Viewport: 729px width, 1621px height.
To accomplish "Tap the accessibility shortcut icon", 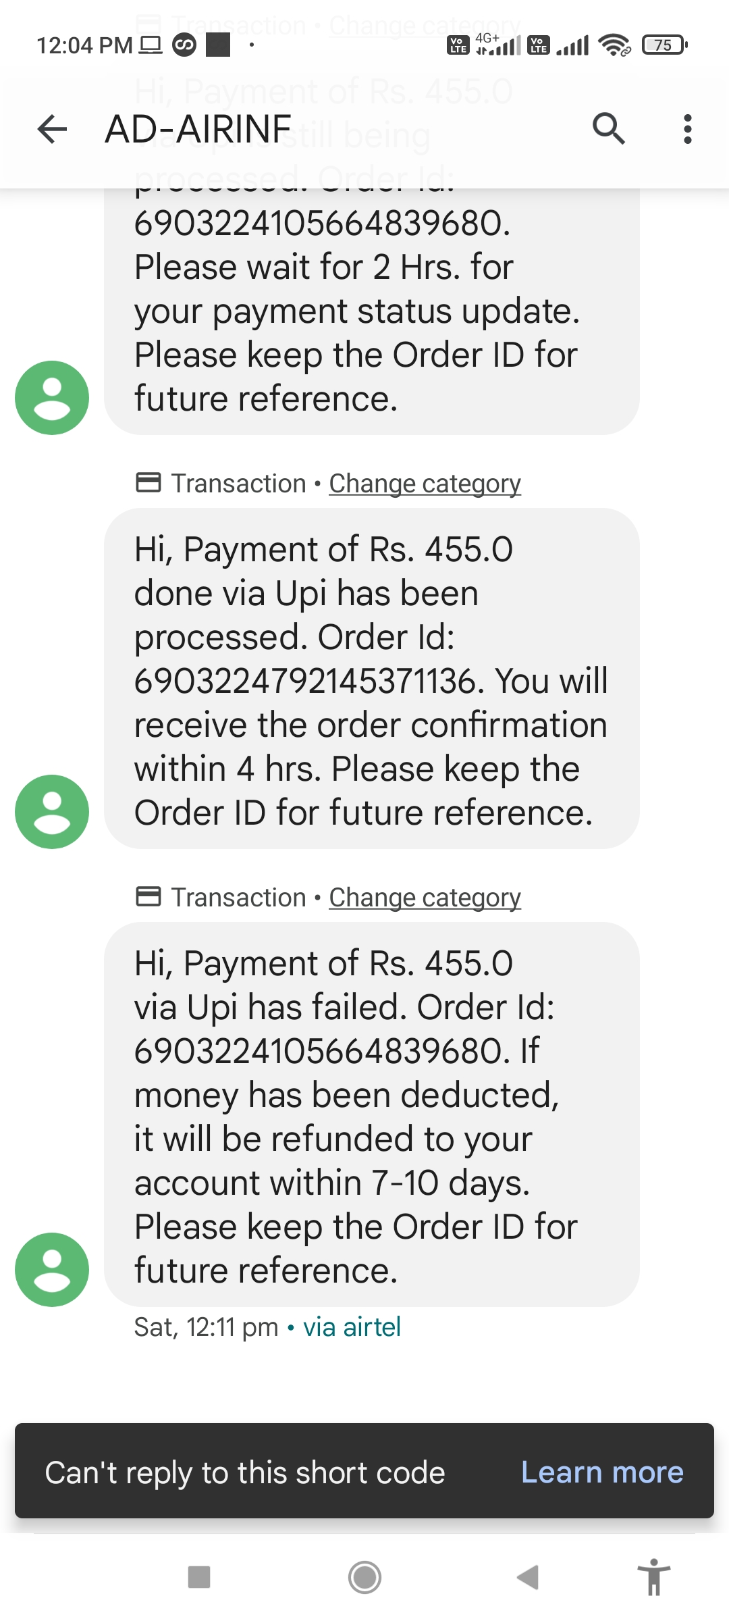I will click(x=653, y=1577).
